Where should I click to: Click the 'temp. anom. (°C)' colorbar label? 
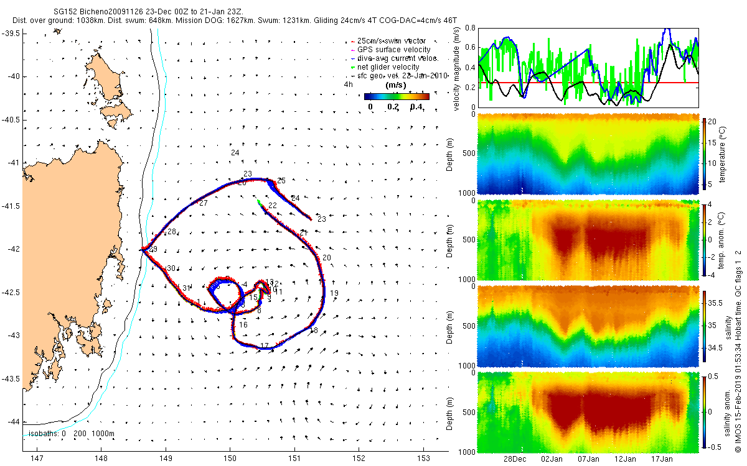(x=723, y=239)
